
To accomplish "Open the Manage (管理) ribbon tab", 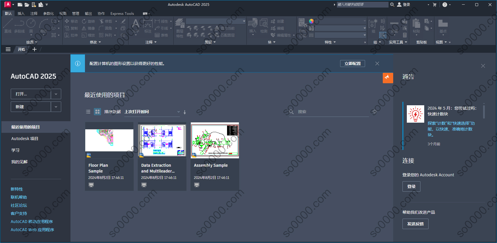I will tap(75, 13).
